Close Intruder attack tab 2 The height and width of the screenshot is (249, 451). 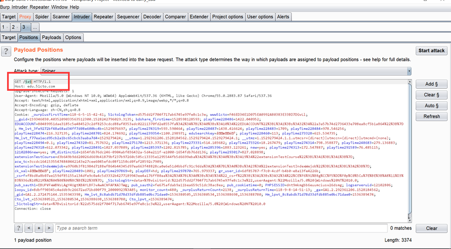(x=17, y=28)
